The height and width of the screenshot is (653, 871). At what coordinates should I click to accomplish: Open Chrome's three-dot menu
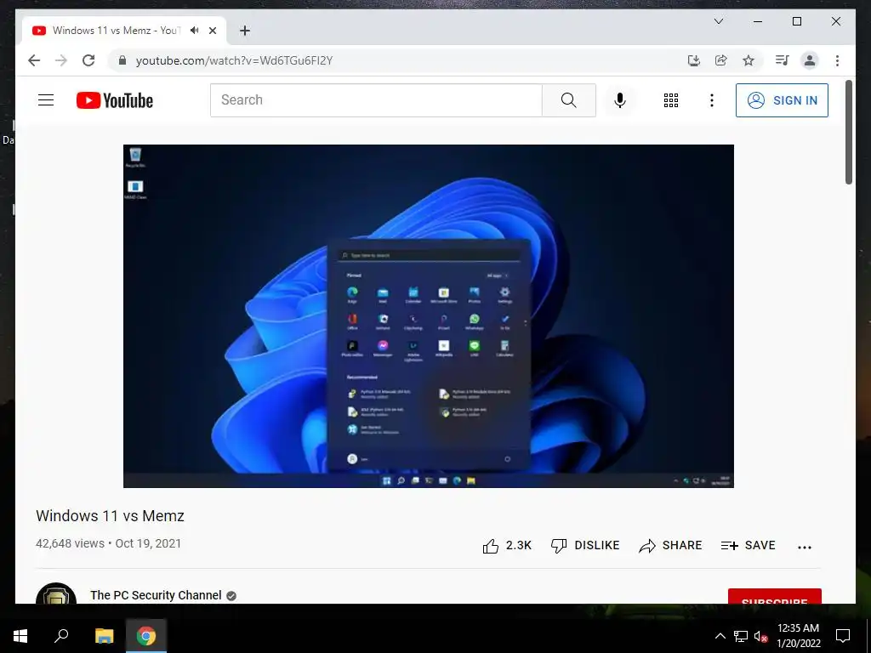coord(837,60)
